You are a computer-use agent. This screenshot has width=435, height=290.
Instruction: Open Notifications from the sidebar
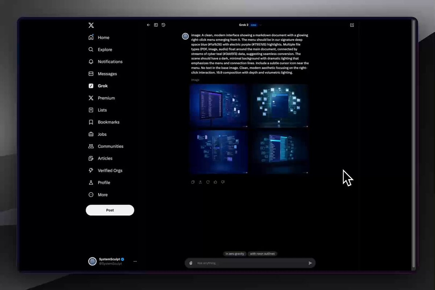coord(105,62)
